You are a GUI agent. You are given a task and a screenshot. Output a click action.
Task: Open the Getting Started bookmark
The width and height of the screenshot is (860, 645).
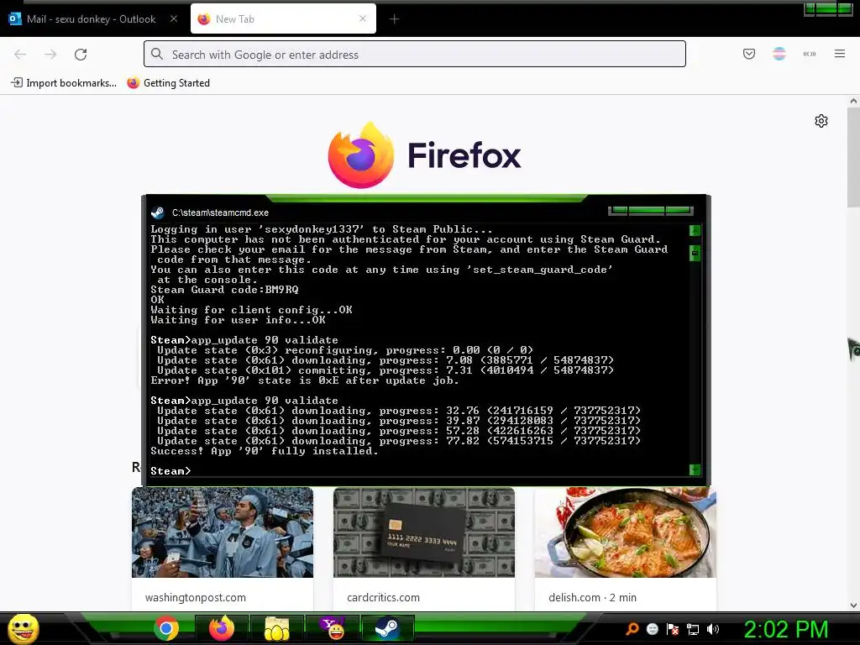point(168,83)
